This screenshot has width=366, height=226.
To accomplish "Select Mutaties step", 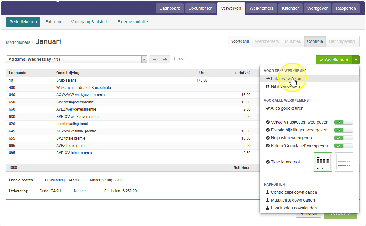I will (x=293, y=41).
